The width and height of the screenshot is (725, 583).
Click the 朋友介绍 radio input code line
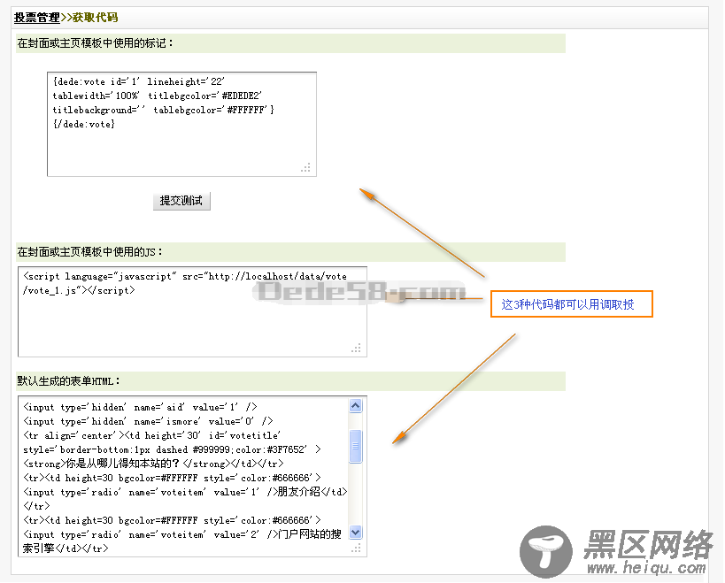coord(185,492)
